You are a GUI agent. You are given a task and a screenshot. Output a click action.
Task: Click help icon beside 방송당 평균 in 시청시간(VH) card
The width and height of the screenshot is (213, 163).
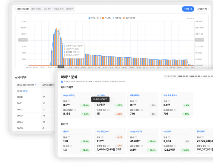[108, 146]
